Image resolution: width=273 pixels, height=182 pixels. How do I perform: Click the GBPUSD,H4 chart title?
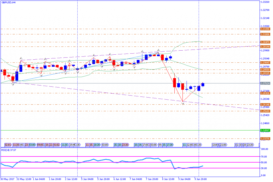[9, 2]
